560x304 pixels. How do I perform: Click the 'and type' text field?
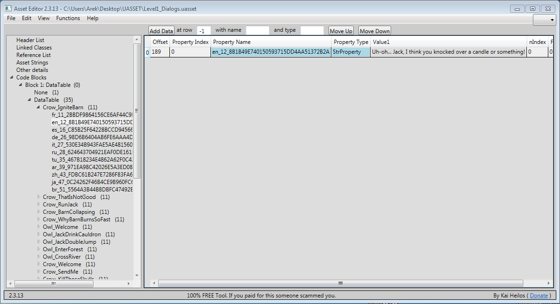pos(312,30)
